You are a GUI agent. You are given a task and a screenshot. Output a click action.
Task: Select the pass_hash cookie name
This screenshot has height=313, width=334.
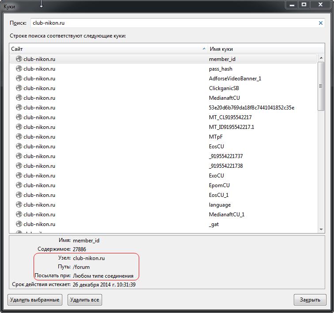[220, 69]
